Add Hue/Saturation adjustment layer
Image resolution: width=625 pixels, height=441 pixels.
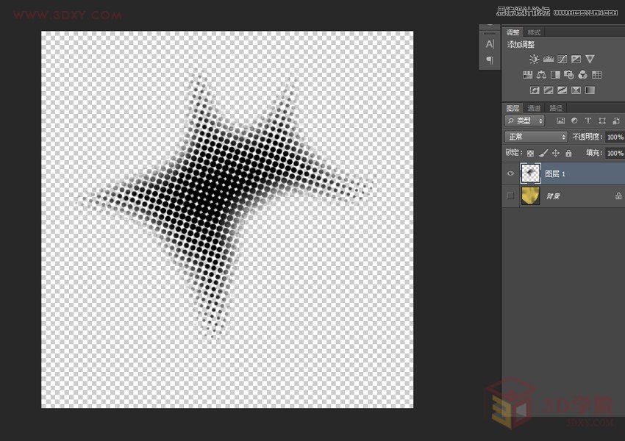pos(527,74)
